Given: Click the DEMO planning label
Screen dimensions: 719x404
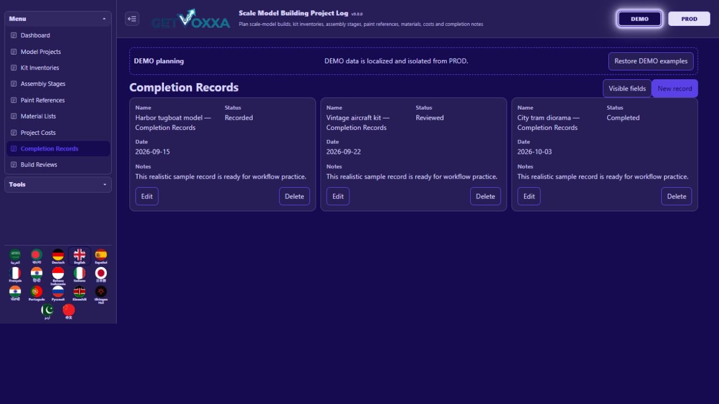Looking at the screenshot, I should click(x=158, y=61).
